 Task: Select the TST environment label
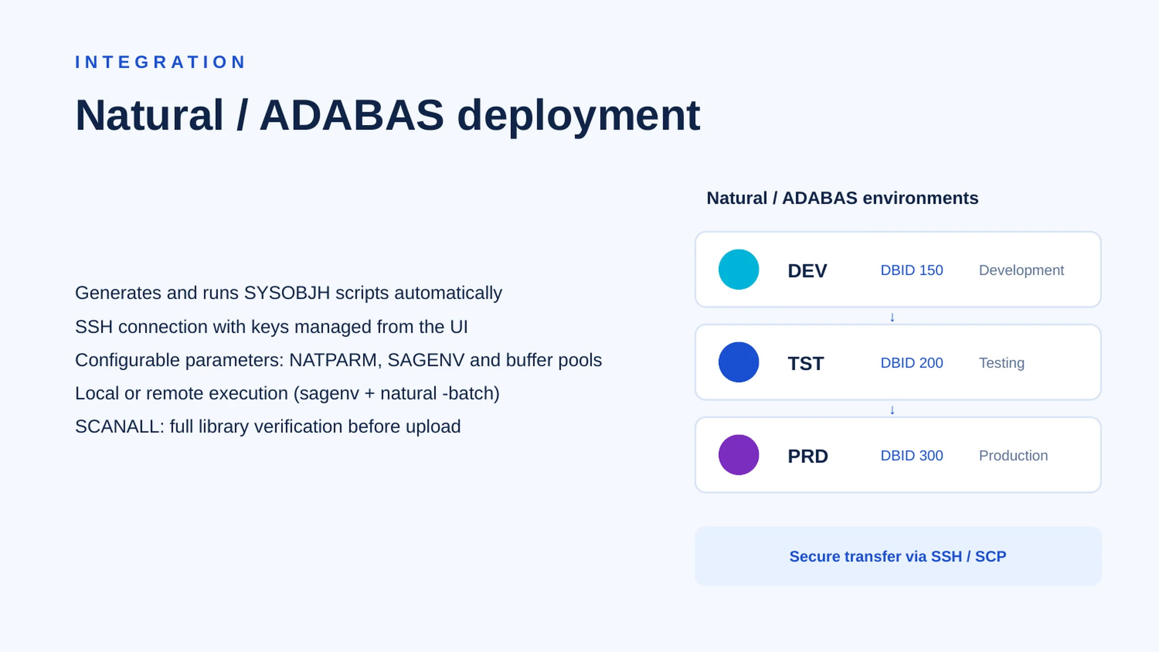point(806,363)
